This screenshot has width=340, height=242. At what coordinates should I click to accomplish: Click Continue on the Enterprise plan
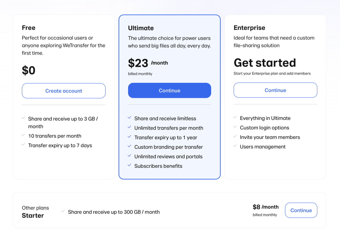pos(275,90)
